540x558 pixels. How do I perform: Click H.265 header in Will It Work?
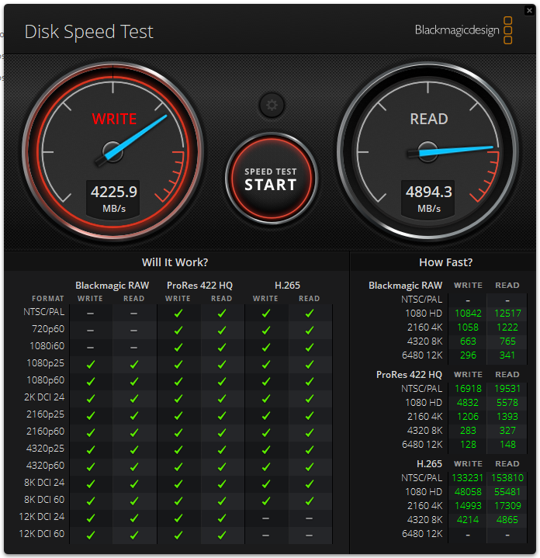(287, 286)
